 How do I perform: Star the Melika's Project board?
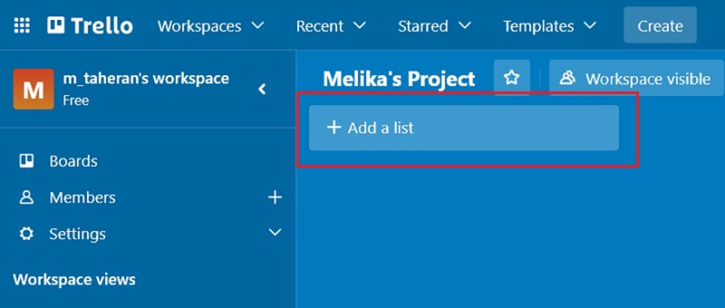coord(512,78)
